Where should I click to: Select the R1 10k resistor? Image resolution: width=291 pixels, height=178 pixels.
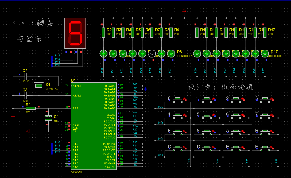(31, 108)
